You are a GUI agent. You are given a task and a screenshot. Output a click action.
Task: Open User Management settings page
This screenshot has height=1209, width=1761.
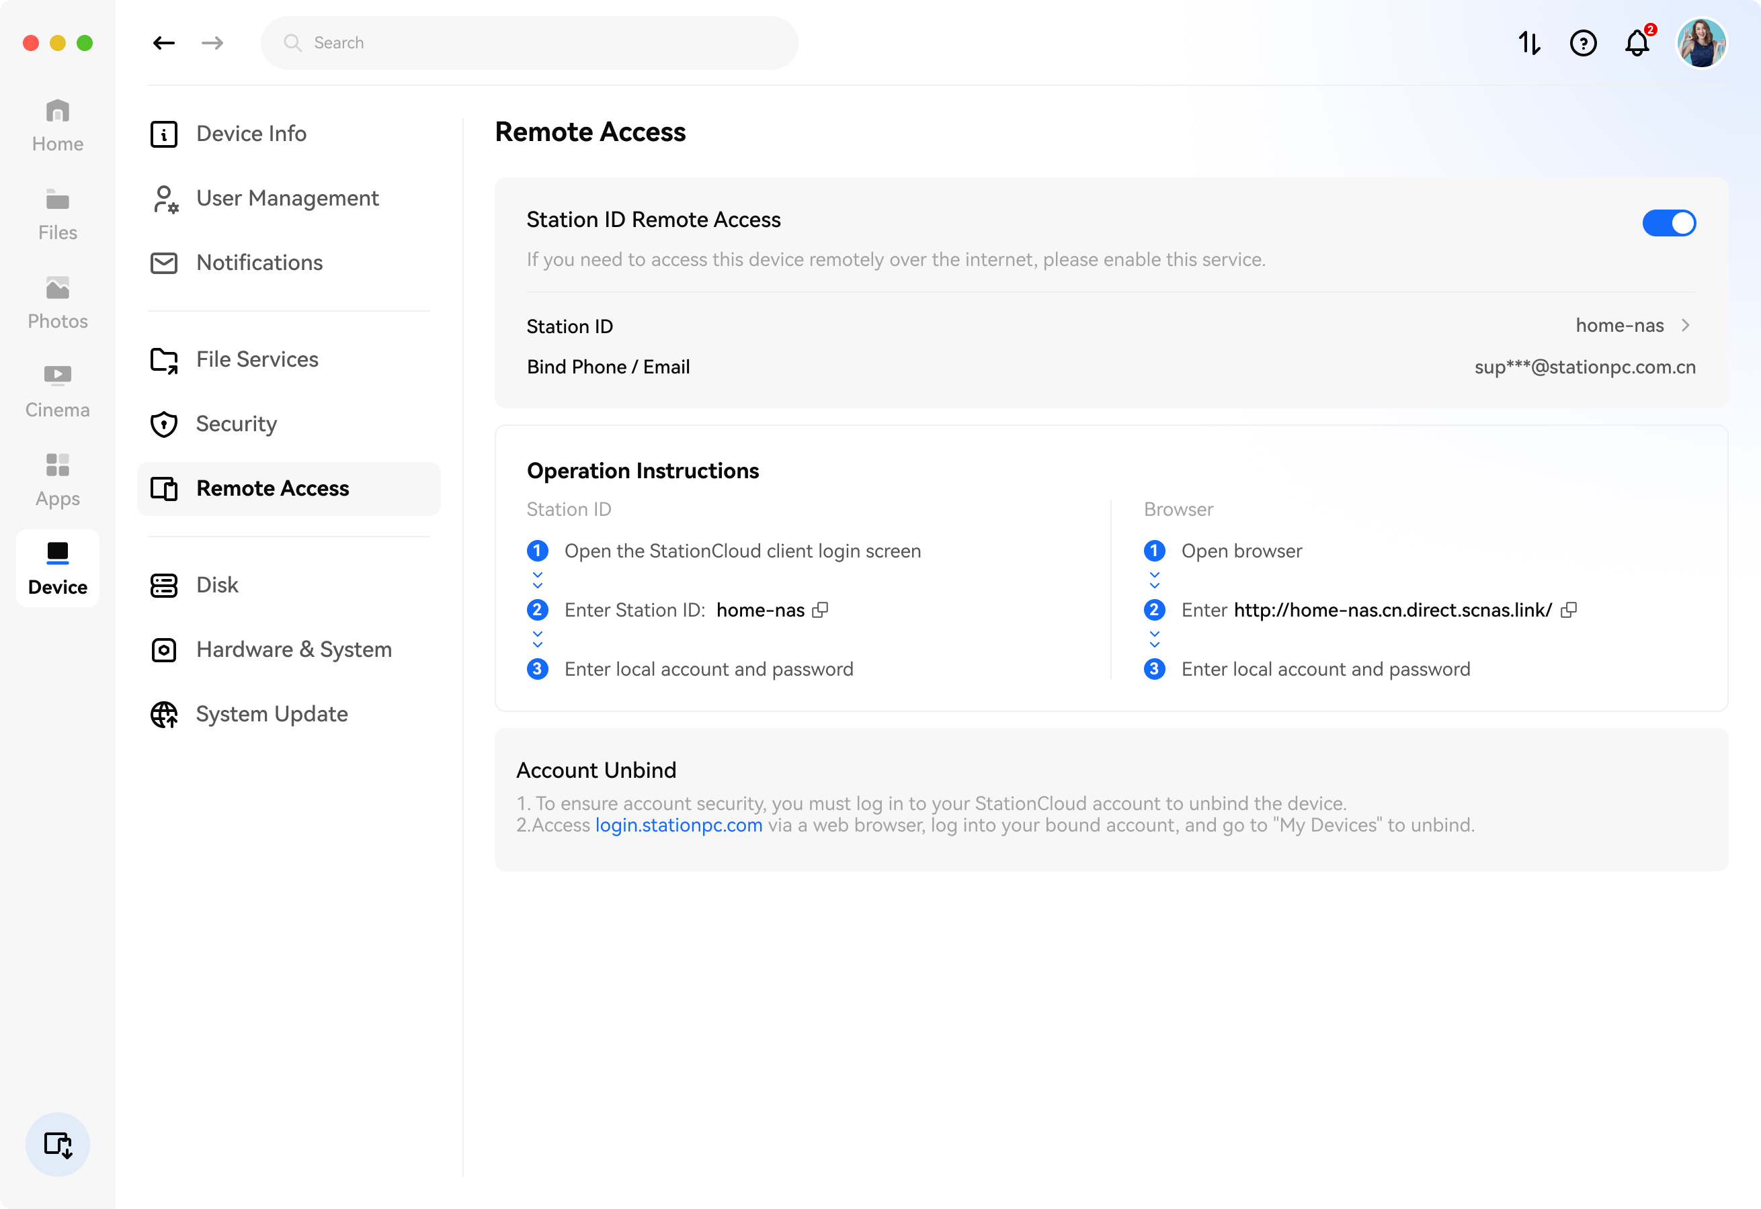point(289,198)
